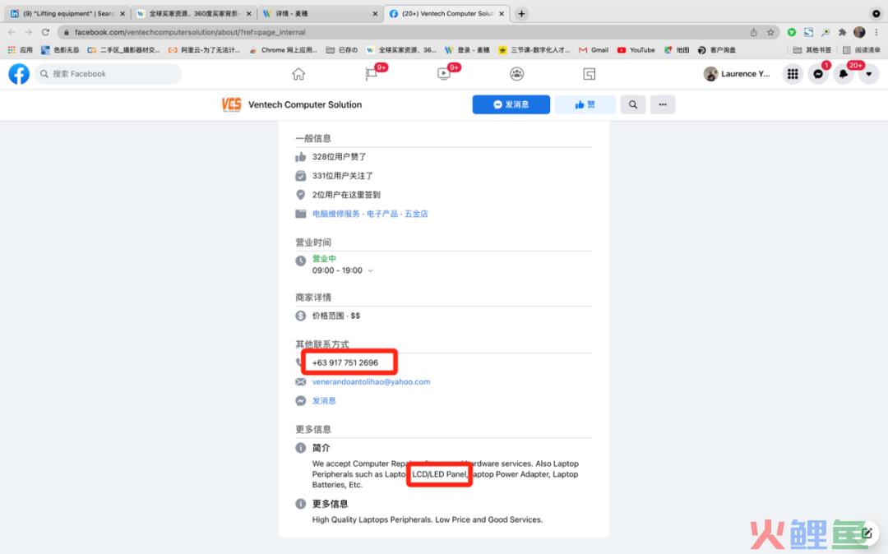The width and height of the screenshot is (888, 554).
Task: Open YouTube bookmark
Action: [636, 50]
